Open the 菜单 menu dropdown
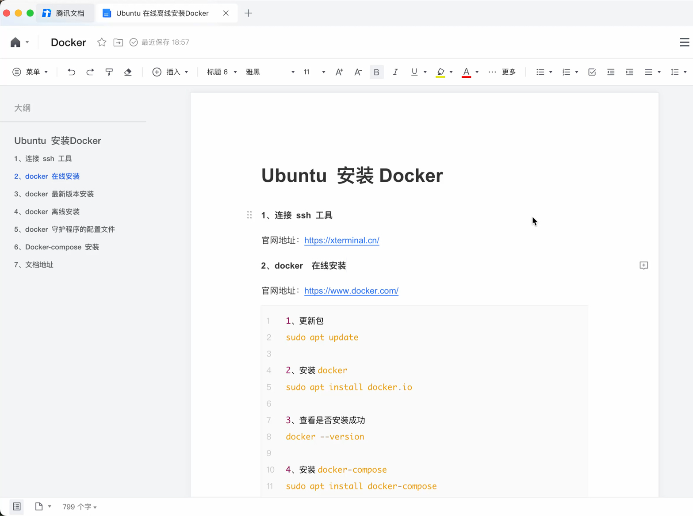Screen dimensions: 693x516 31,72
